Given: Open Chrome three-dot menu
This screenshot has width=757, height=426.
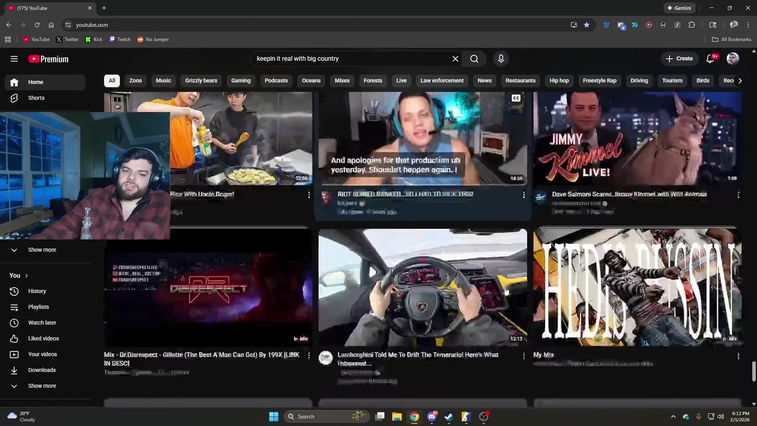Looking at the screenshot, I should pyautogui.click(x=748, y=25).
